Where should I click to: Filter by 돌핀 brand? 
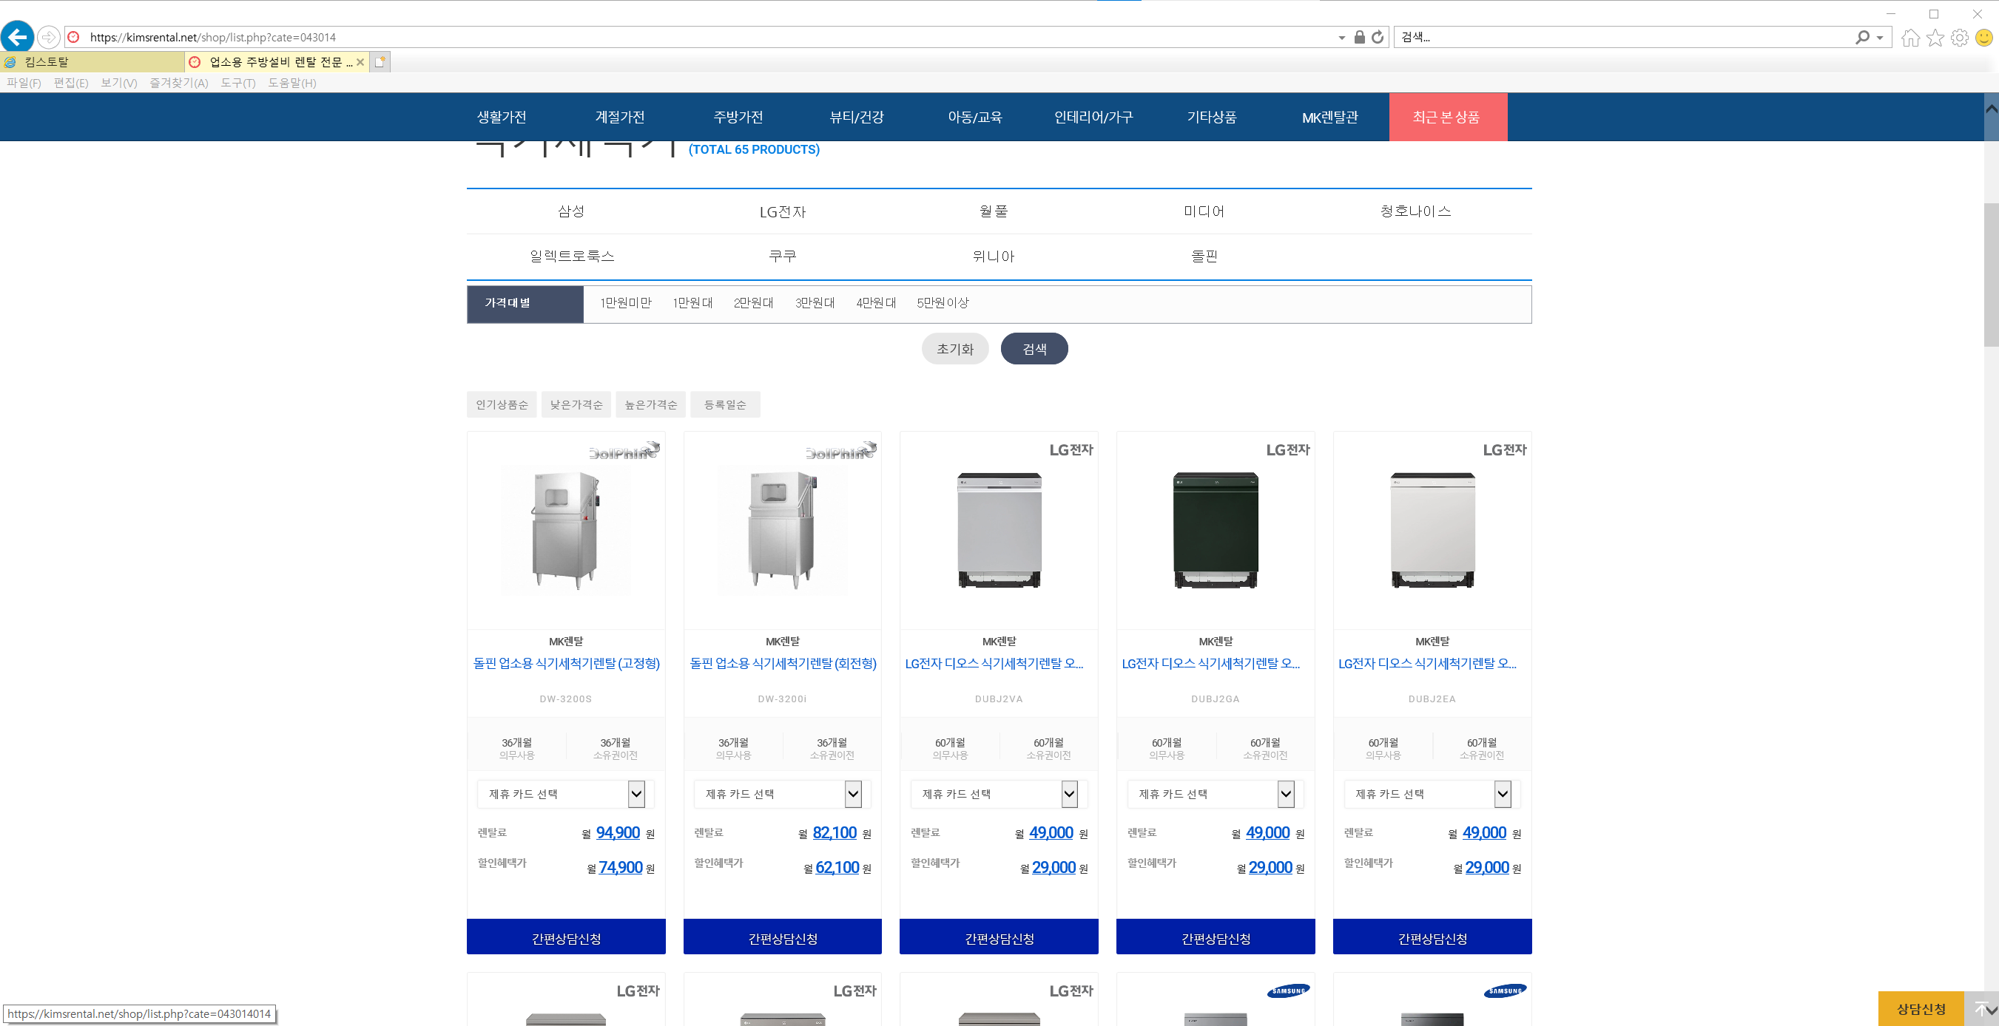[x=1204, y=256]
